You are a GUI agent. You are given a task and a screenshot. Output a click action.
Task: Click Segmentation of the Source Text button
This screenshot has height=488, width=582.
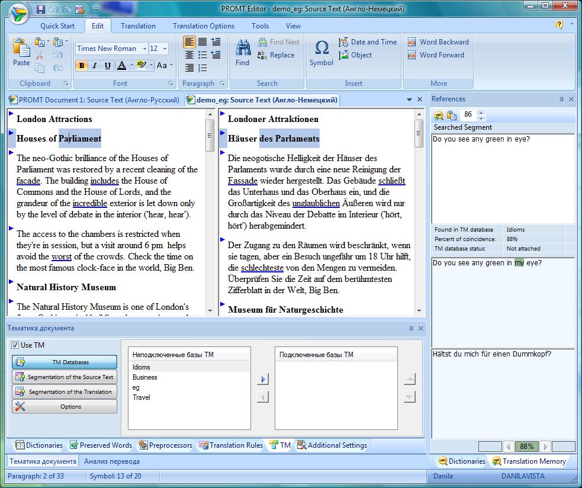tap(65, 377)
